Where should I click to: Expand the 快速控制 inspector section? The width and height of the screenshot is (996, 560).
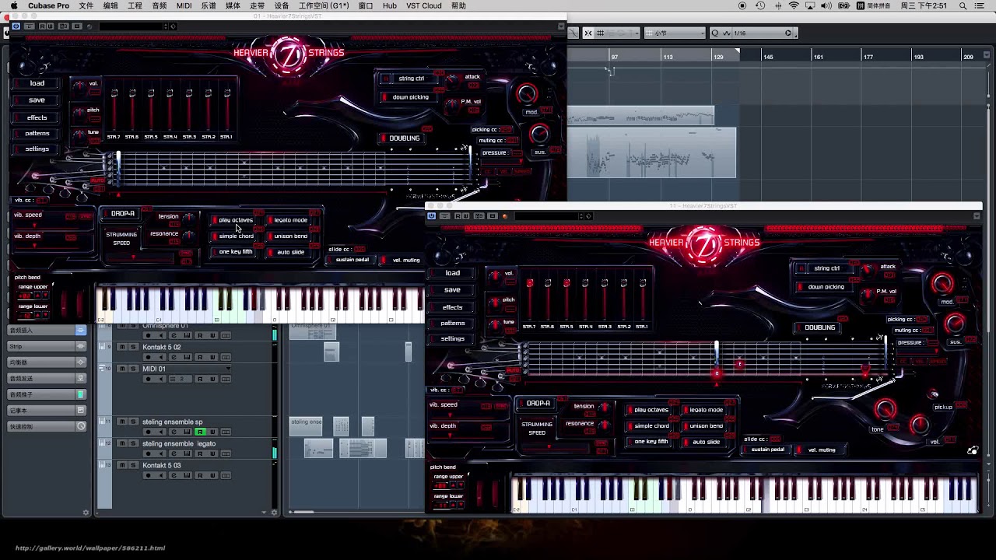coord(47,426)
